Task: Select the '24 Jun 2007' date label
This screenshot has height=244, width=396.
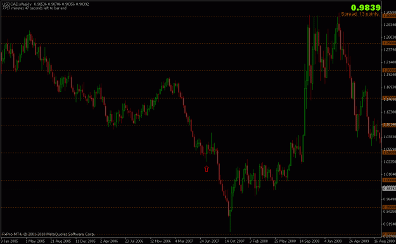Action: coord(209,241)
